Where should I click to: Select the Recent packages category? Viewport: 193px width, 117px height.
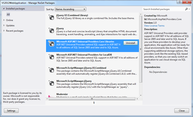pos(15,31)
